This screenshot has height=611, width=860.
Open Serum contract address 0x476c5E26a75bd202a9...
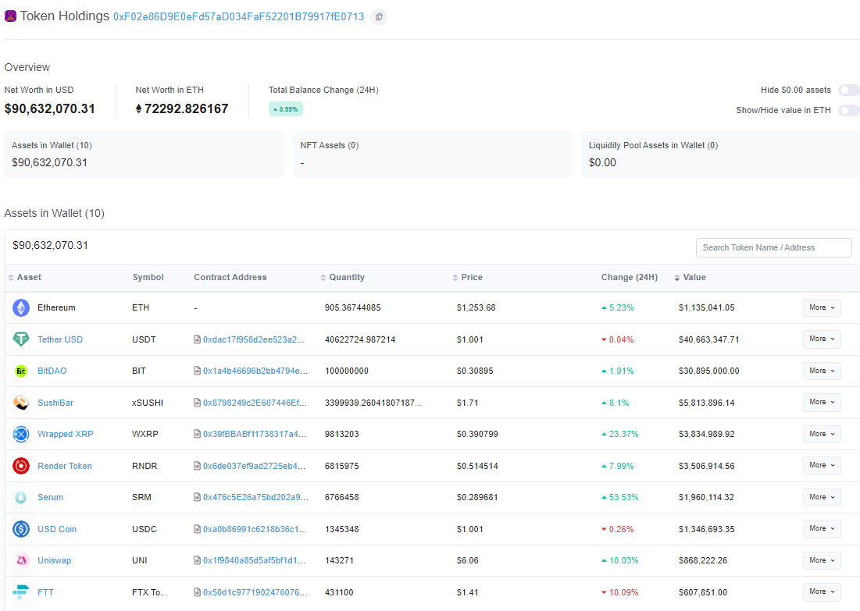[255, 498]
